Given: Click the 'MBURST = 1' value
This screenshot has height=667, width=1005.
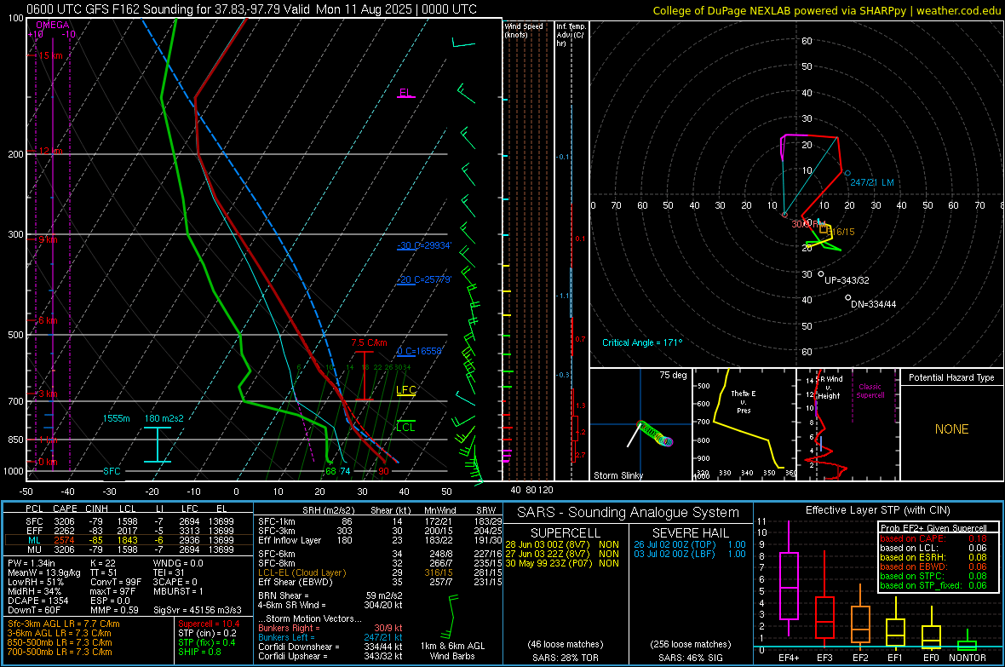Looking at the screenshot, I should pos(178,590).
